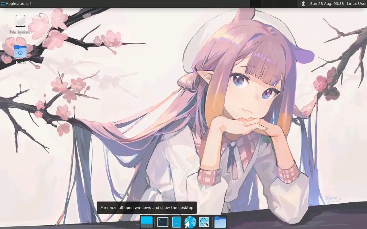367x229 pixels.
Task: Open the Application Finder magnifier icon
Action: 204,222
